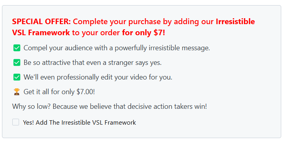Viewport: 284px width, 146px height.
Task: Select the 'professionally edit your video' line
Action: click(98, 77)
